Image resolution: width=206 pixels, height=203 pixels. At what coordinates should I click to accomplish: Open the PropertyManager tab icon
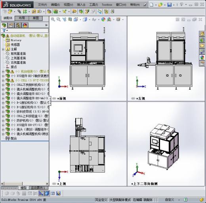click(x=11, y=25)
